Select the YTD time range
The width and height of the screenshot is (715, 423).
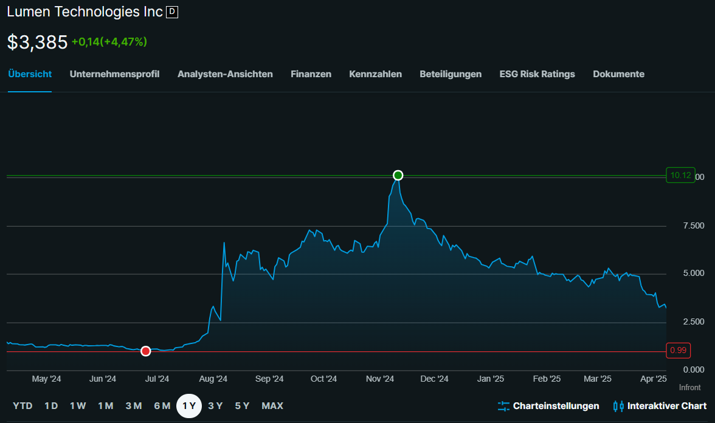tap(23, 406)
